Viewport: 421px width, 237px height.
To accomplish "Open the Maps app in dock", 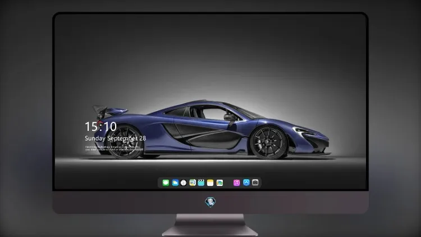I will click(x=193, y=183).
